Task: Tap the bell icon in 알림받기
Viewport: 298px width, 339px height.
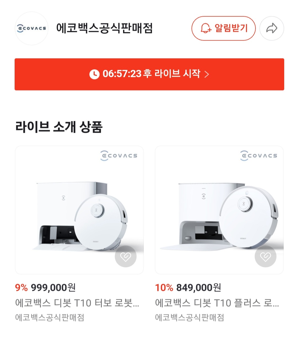Action: pyautogui.click(x=206, y=28)
